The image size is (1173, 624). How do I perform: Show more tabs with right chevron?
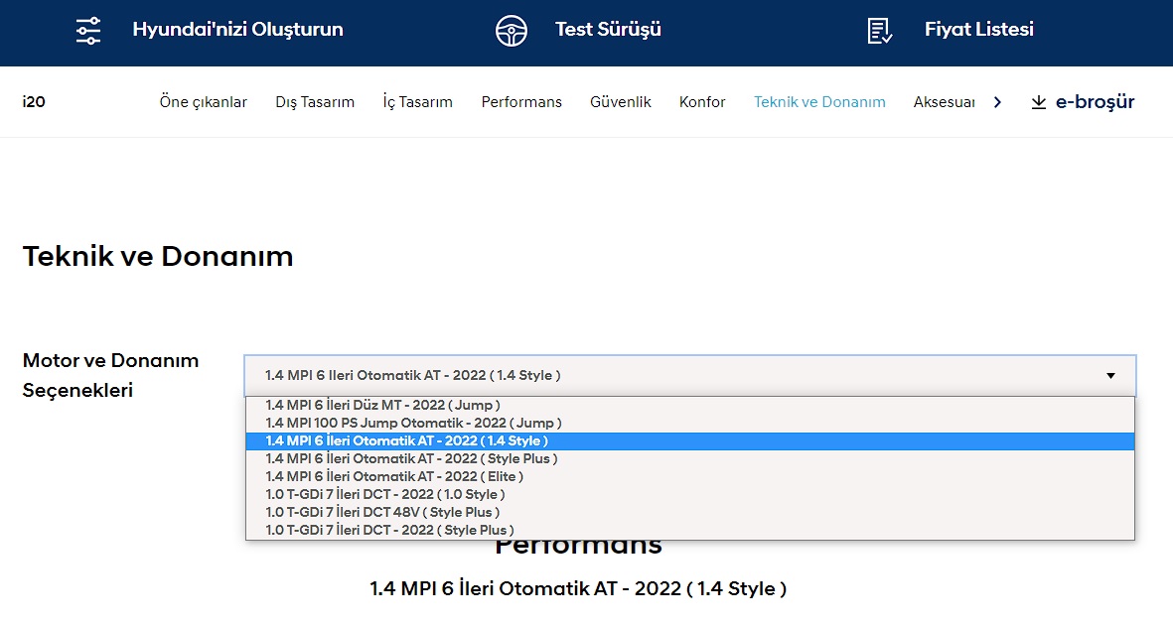[997, 102]
